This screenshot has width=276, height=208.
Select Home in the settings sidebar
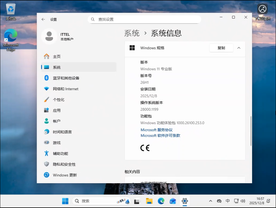(57, 56)
